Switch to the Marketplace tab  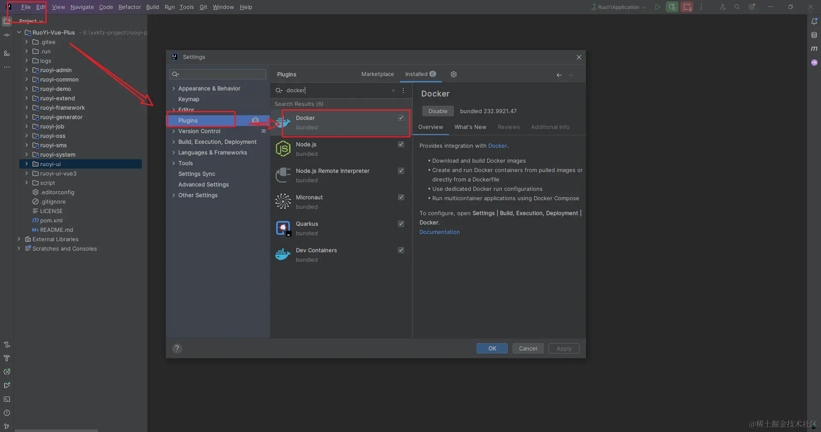coord(378,74)
